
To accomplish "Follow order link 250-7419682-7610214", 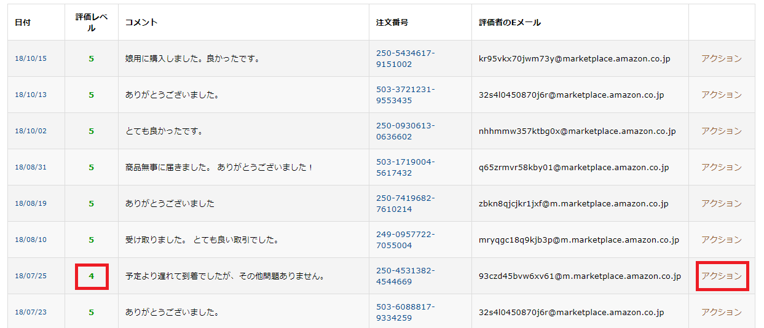I will (x=406, y=203).
